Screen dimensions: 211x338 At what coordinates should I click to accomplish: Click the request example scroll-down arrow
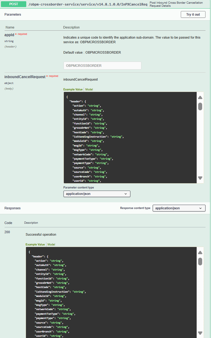200,178
